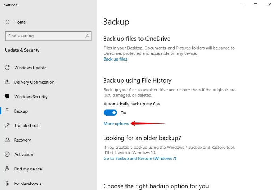Open For developers settings
The height and width of the screenshot is (190, 276).
click(x=48, y=183)
